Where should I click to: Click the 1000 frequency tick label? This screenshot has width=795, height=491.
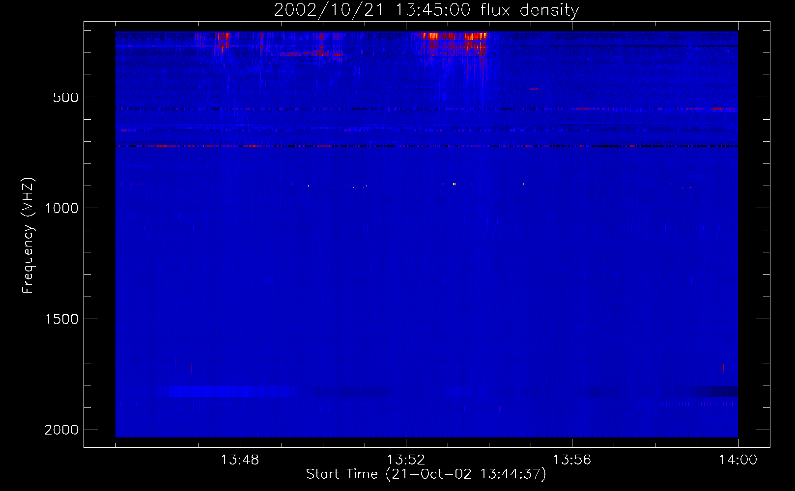point(61,208)
